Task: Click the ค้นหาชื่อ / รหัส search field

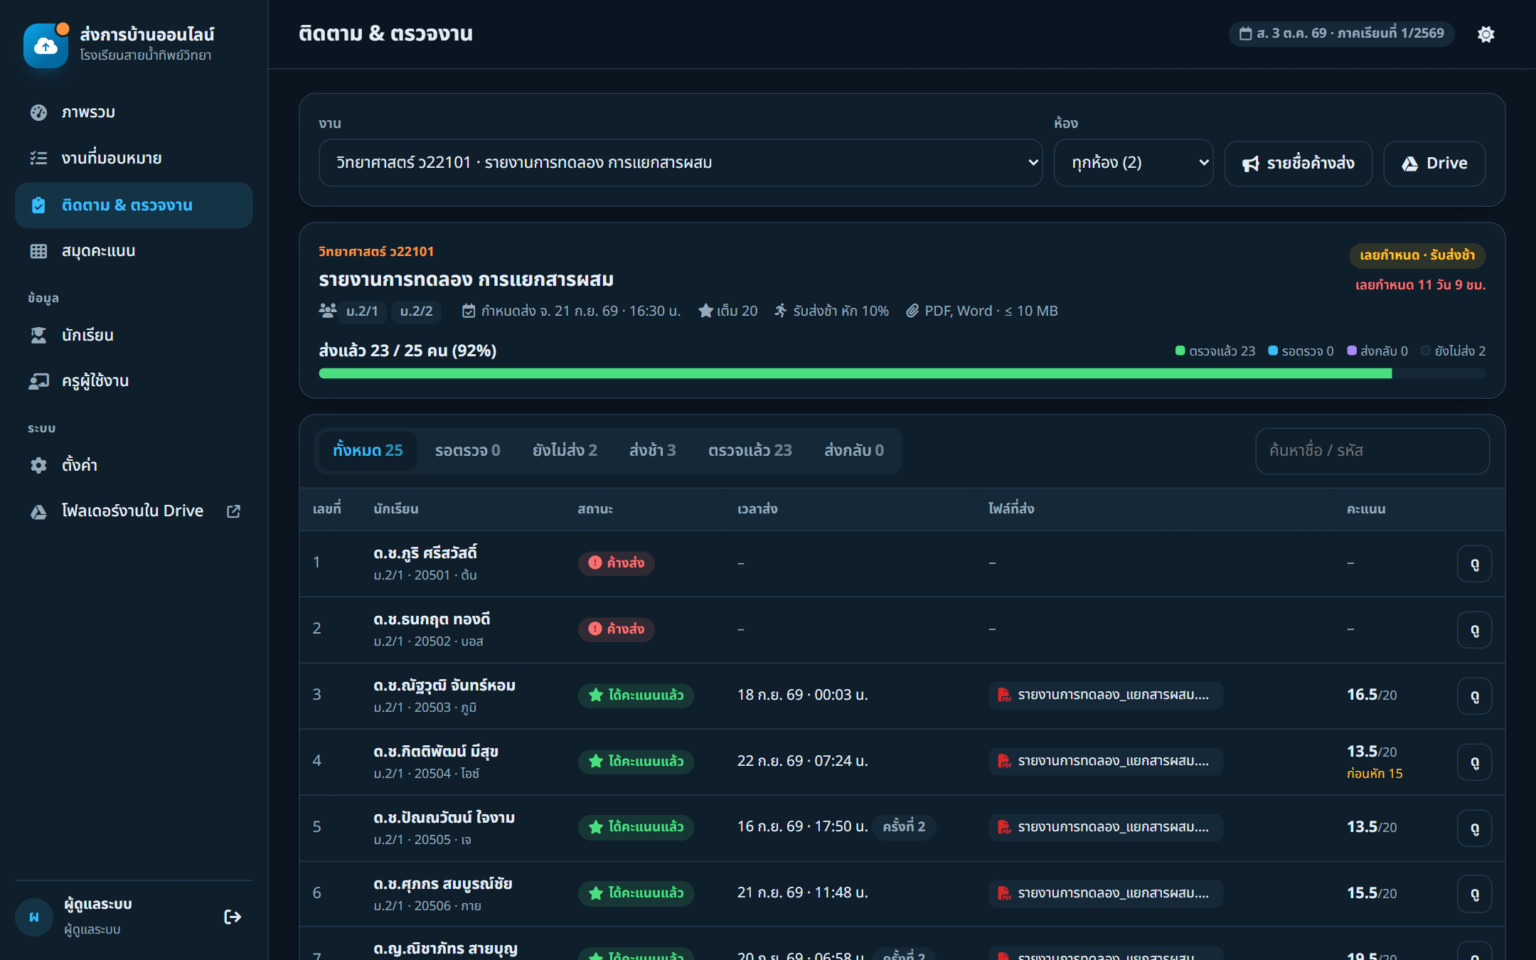Action: pyautogui.click(x=1372, y=451)
